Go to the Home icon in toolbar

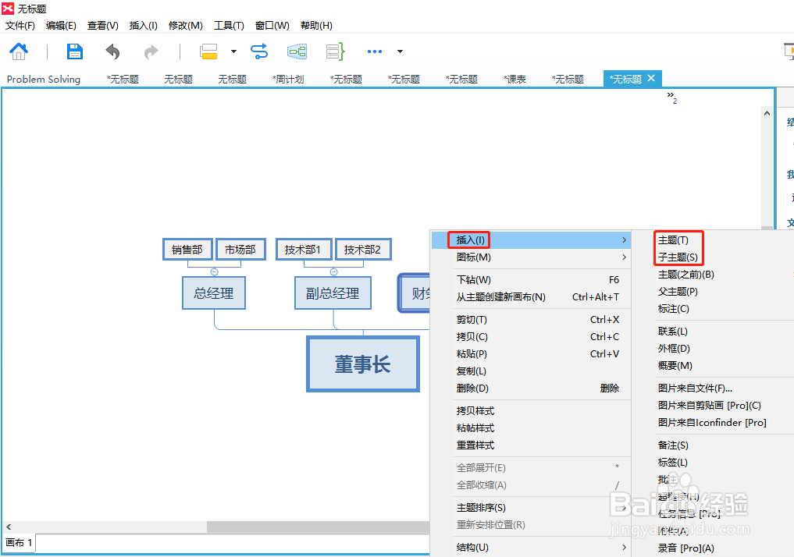[x=19, y=51]
